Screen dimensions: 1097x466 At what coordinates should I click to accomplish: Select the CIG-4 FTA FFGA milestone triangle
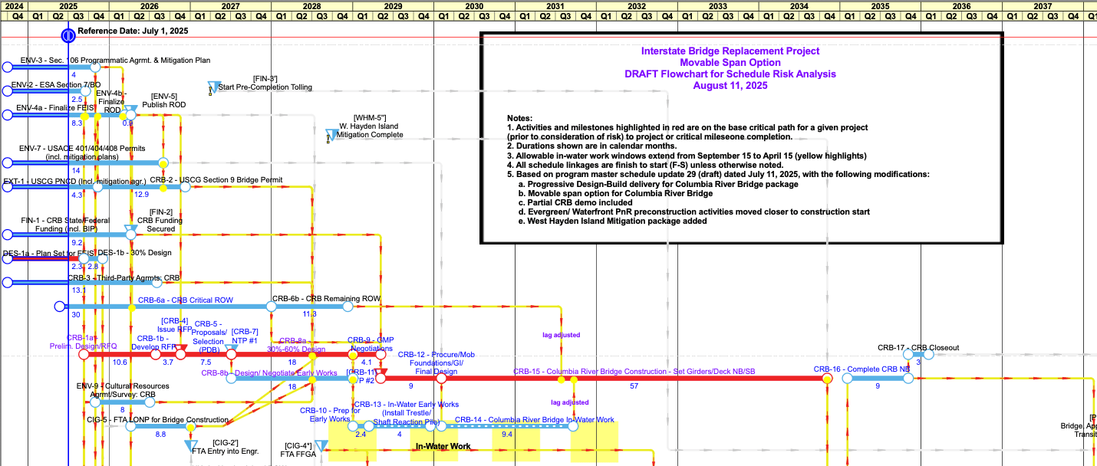point(321,445)
